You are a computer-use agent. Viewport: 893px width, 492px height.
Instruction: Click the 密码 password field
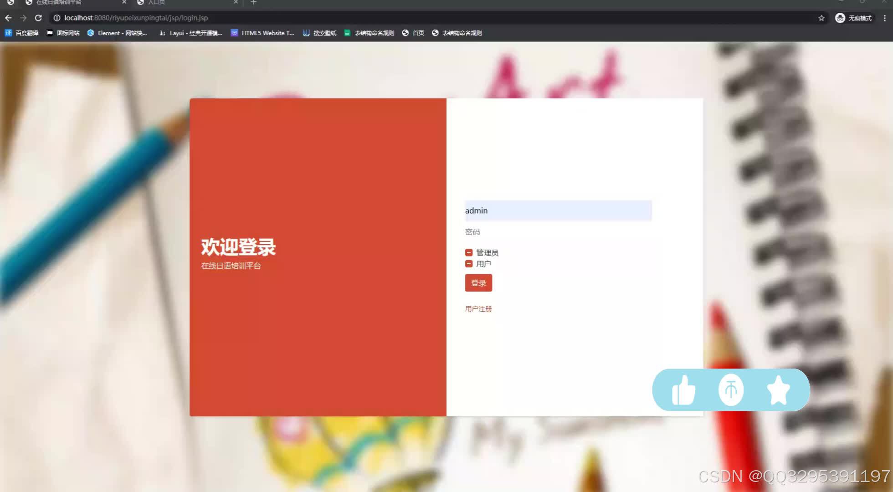tap(558, 232)
